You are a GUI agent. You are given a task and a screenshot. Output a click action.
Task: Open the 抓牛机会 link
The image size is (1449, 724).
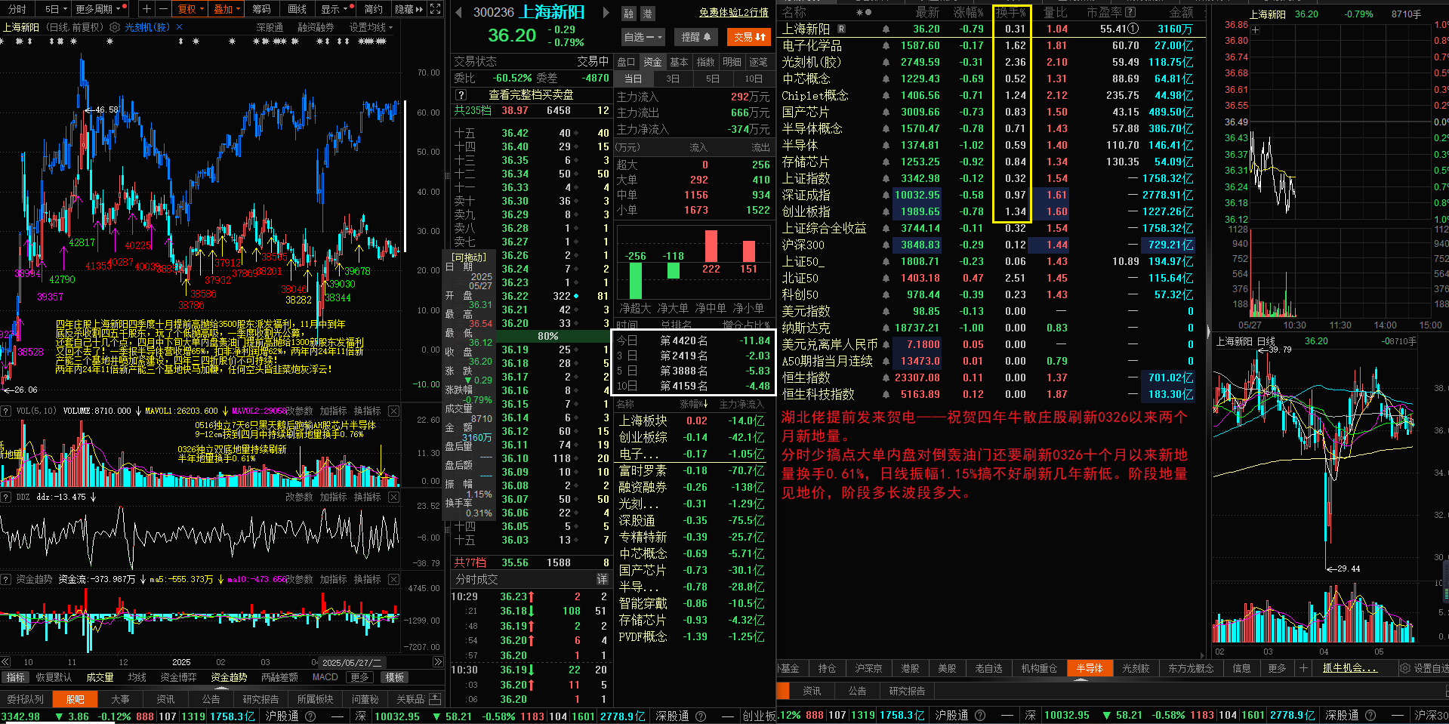point(1349,668)
